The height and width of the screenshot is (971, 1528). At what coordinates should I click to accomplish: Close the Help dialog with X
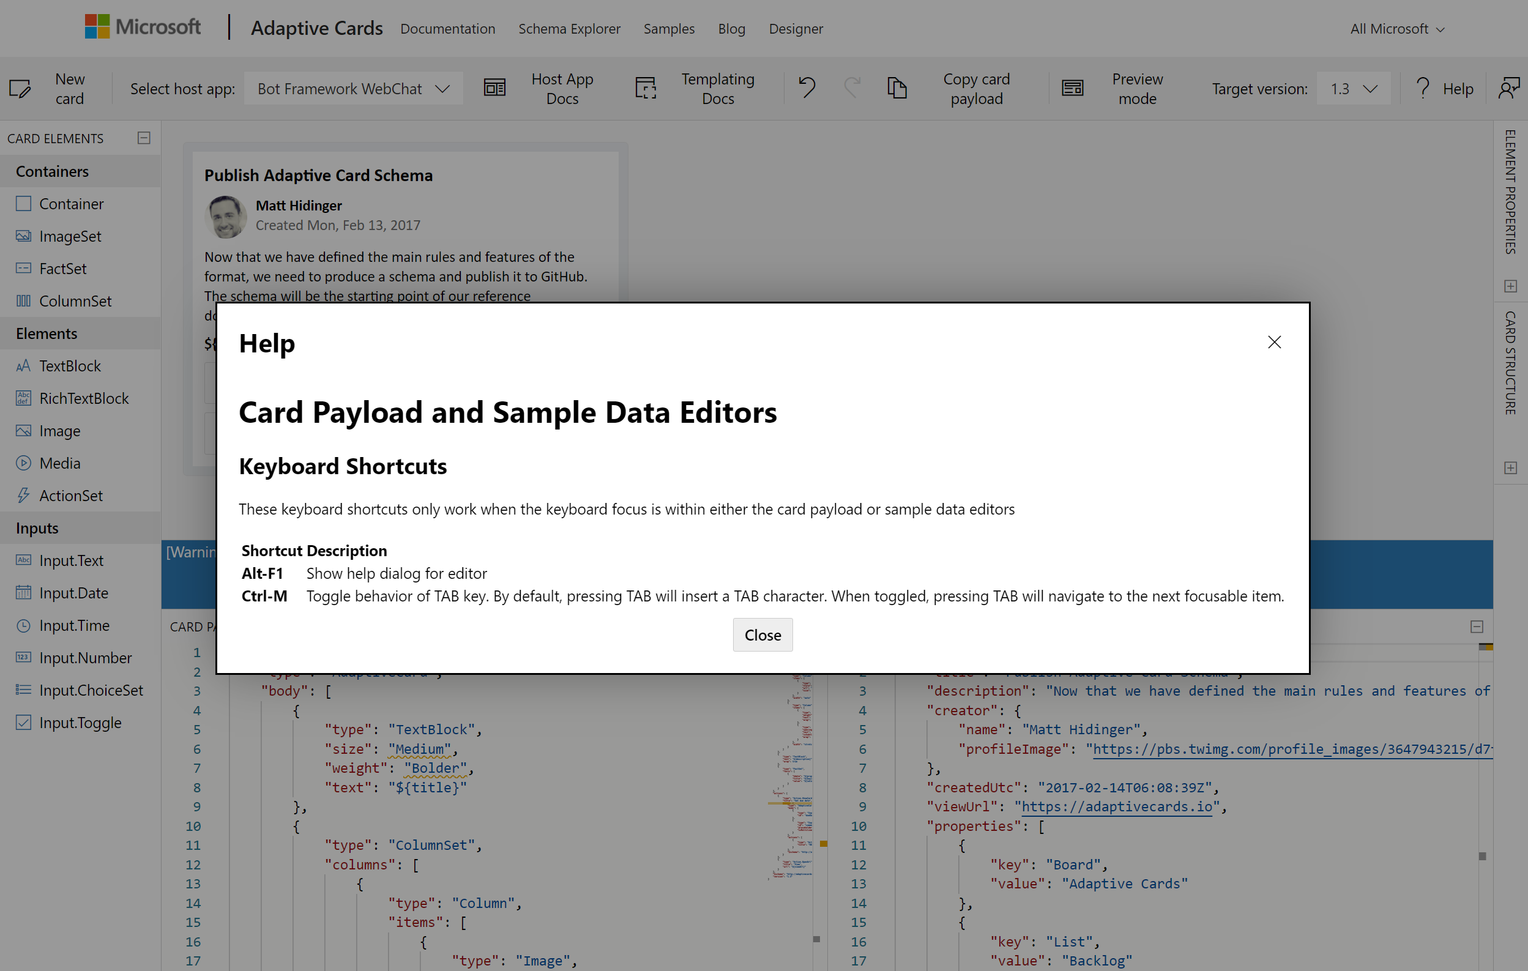(x=1274, y=342)
